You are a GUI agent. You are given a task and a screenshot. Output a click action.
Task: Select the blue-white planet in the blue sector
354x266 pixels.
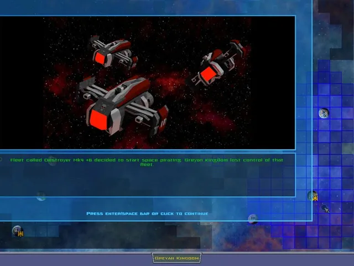(324, 113)
